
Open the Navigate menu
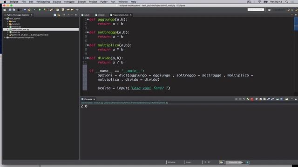(69, 2)
